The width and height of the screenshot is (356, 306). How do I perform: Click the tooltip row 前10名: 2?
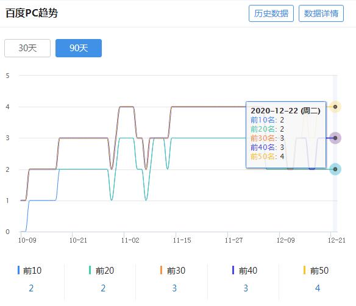click(x=267, y=120)
